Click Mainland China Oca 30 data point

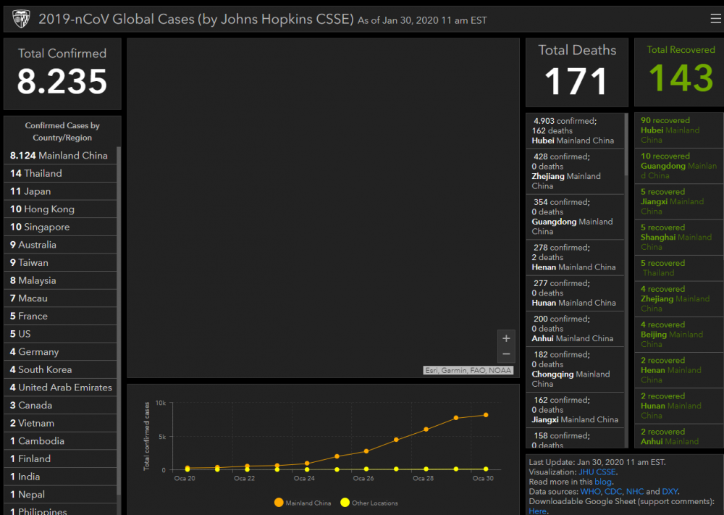(486, 415)
